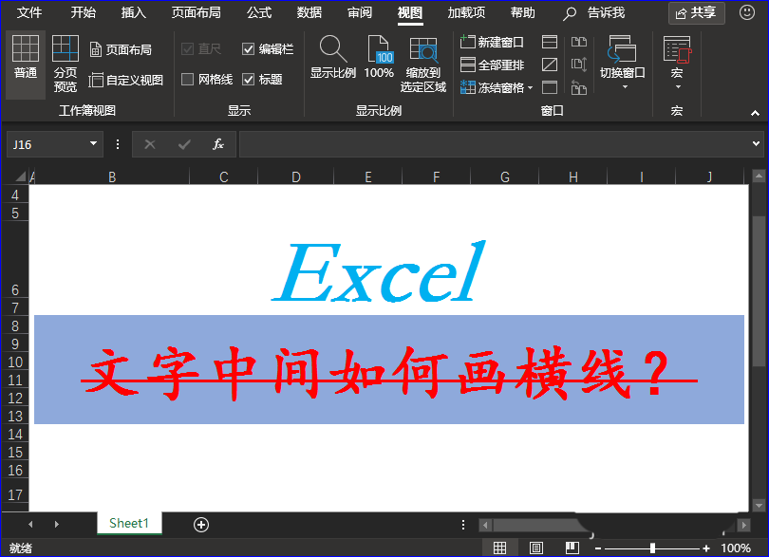
Task: Switch to the 插入 insert tab
Action: [x=134, y=12]
